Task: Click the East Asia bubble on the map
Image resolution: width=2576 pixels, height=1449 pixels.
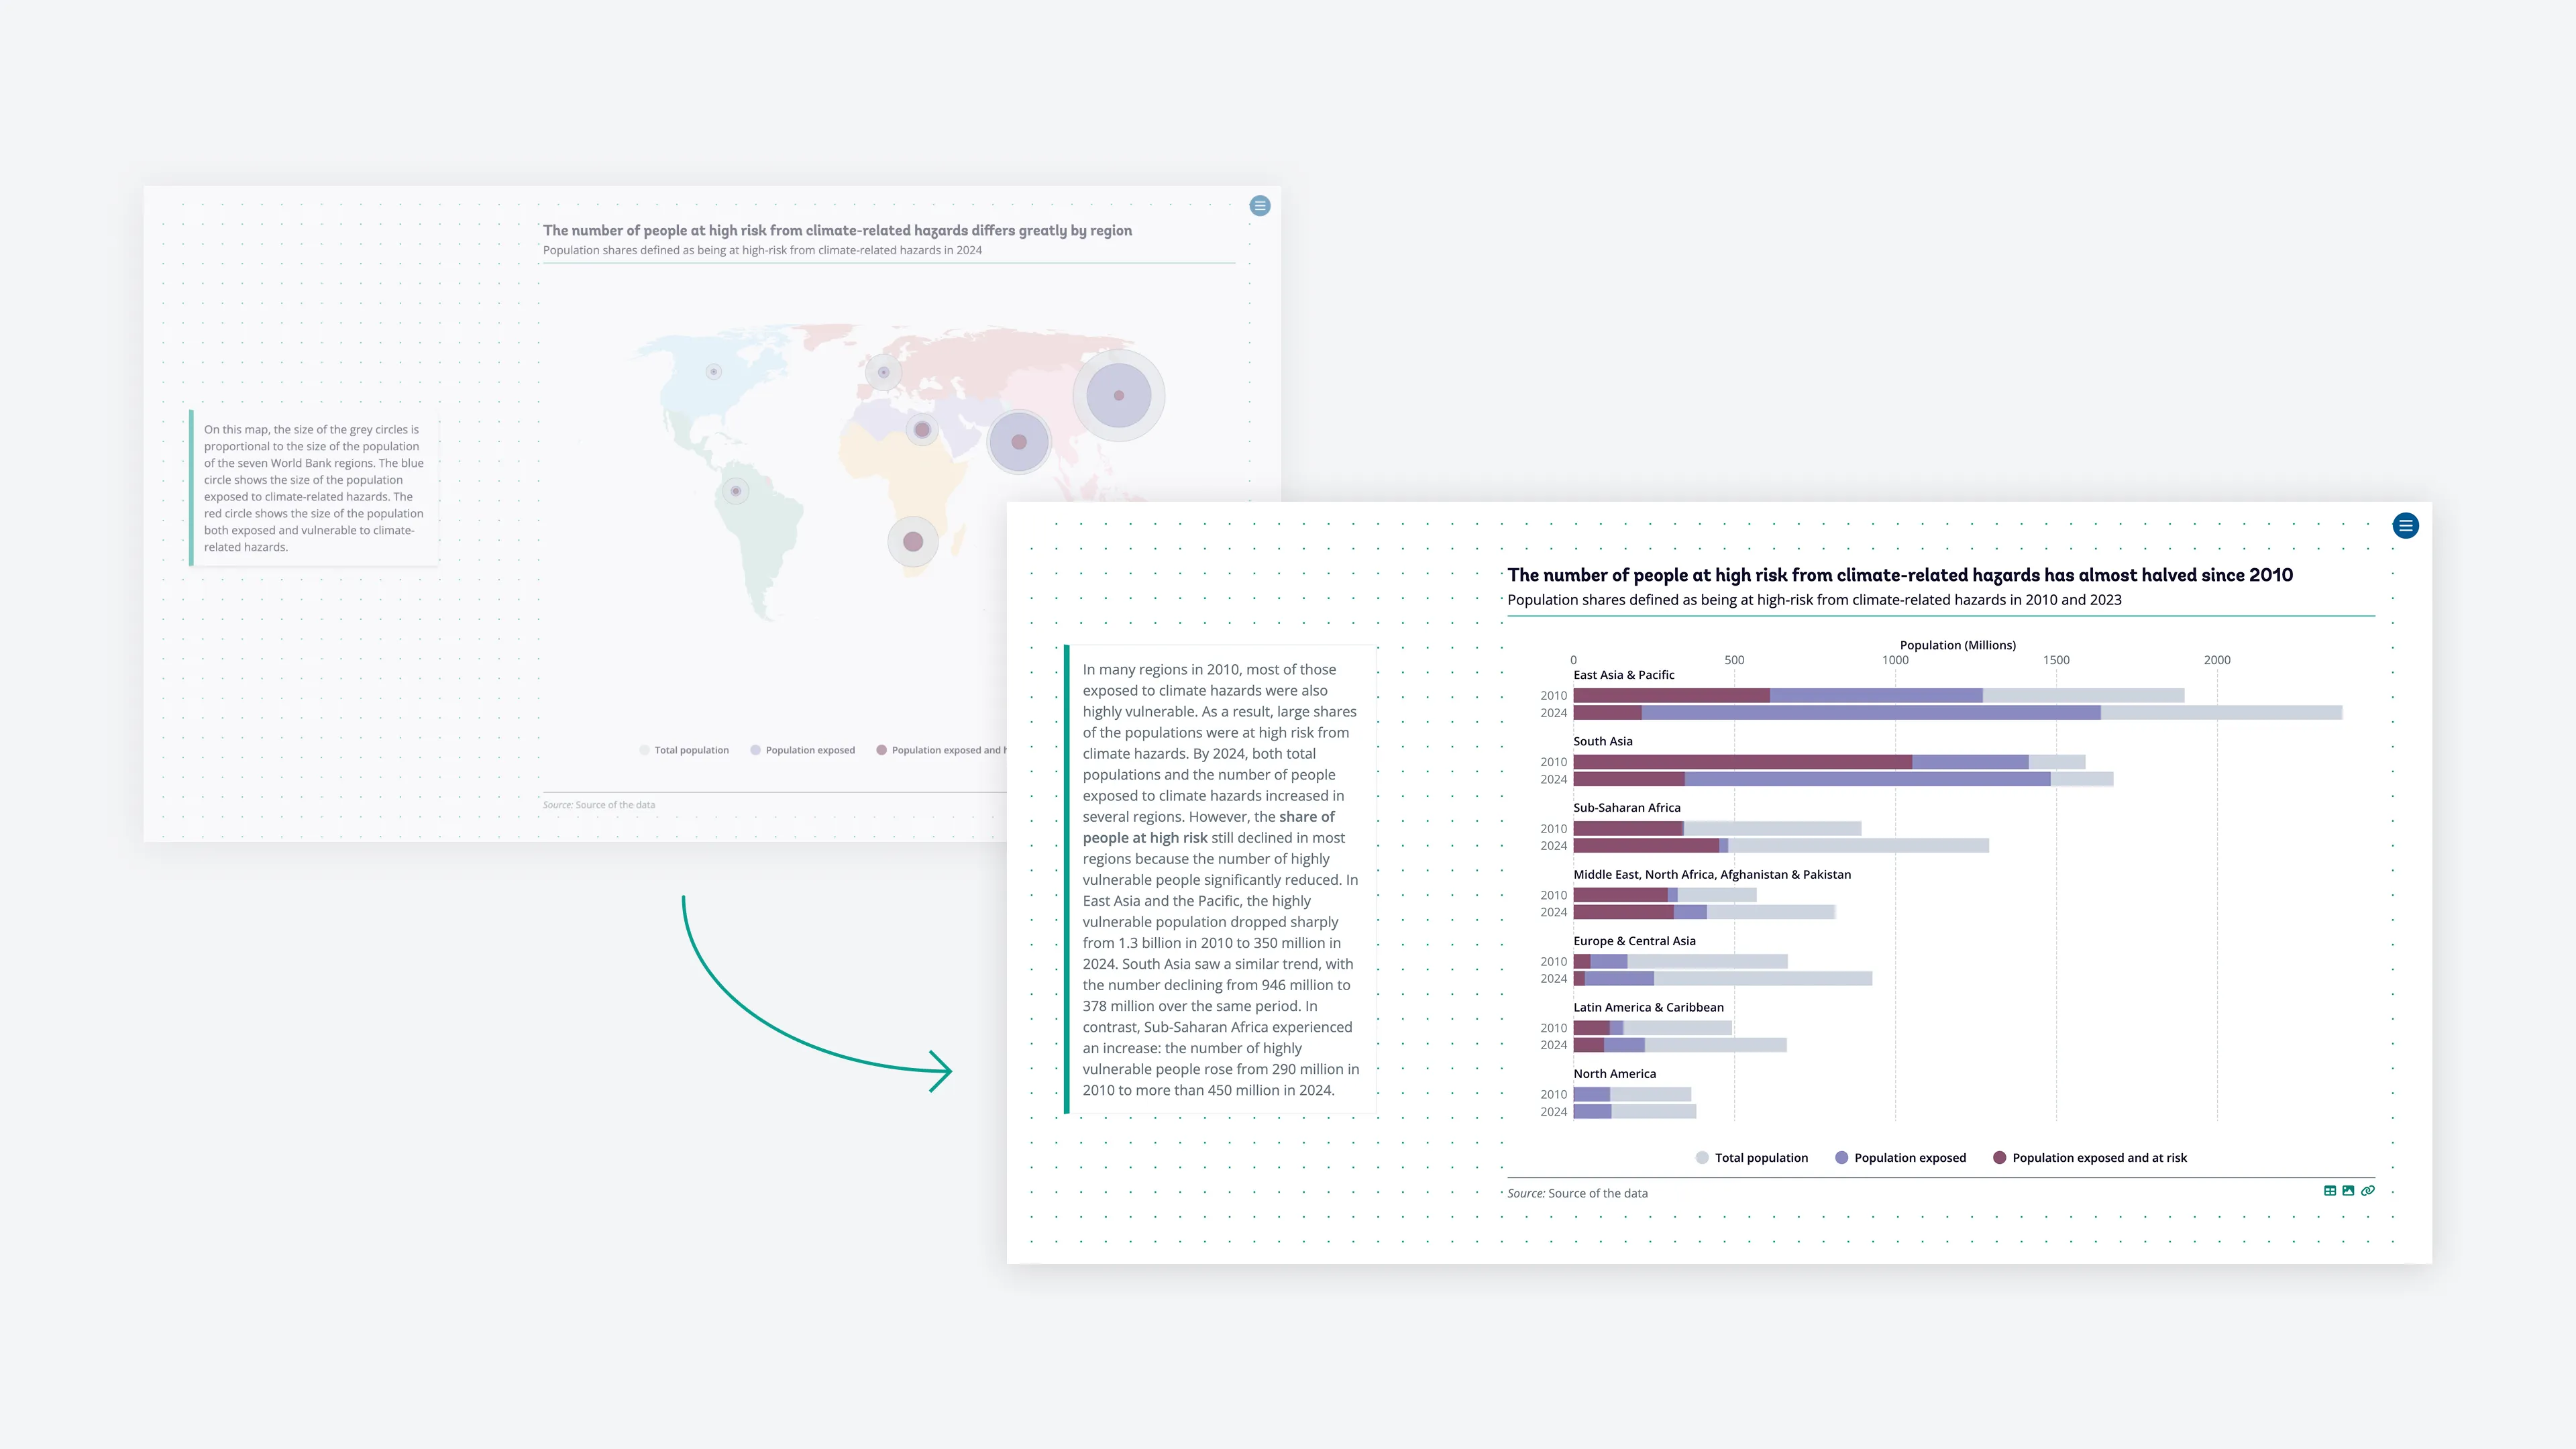Action: (x=1118, y=395)
